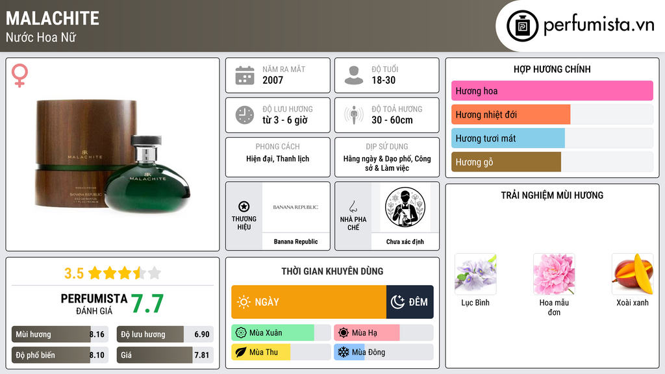
Task: Click the Banana Republic brand logo
Action: pyautogui.click(x=295, y=207)
